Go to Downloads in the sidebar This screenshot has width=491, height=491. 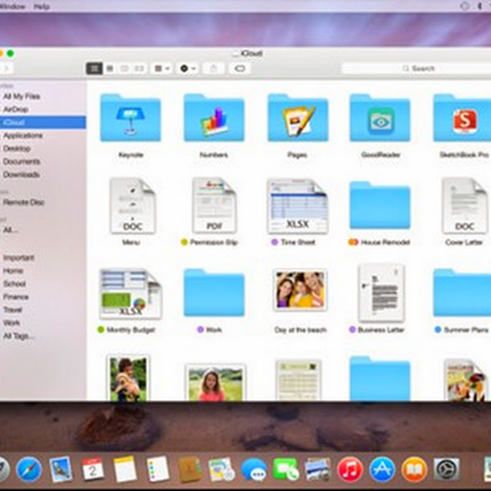pyautogui.click(x=21, y=174)
